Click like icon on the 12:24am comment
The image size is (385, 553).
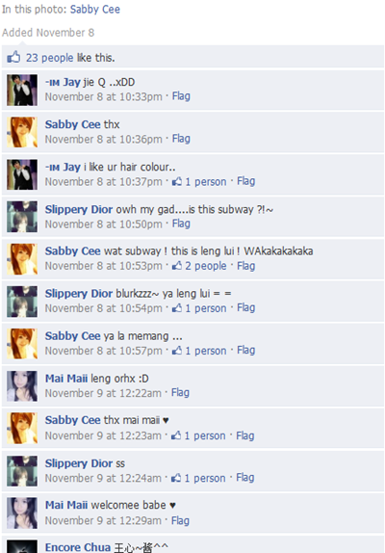(176, 478)
